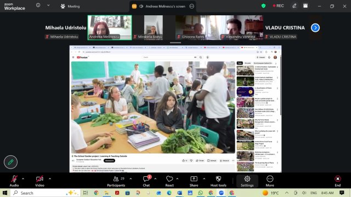Select the first chip in recommendations filter
Screen dimensions: 351x197
240,63
